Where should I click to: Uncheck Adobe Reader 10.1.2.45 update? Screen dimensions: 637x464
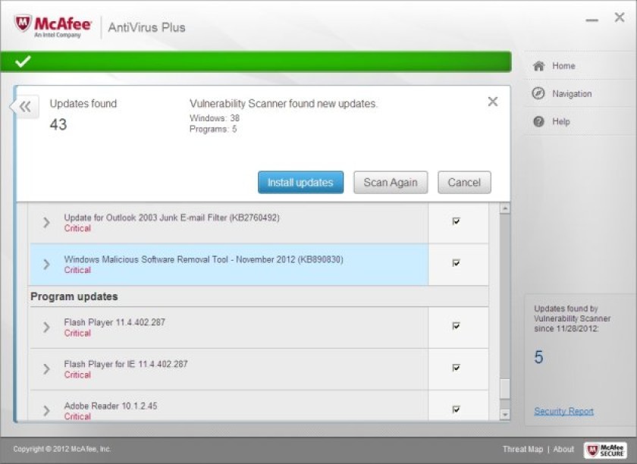pos(456,409)
